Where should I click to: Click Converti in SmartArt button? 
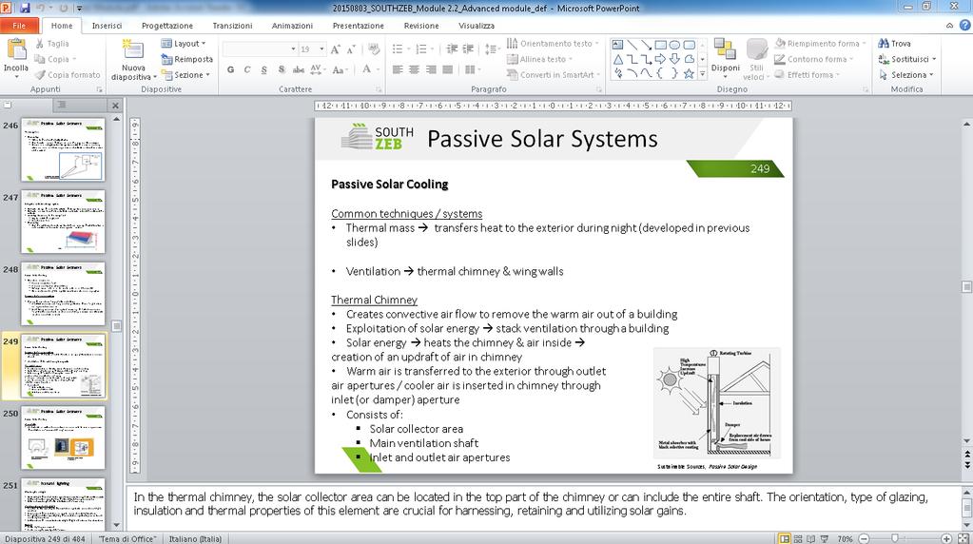tap(554, 74)
